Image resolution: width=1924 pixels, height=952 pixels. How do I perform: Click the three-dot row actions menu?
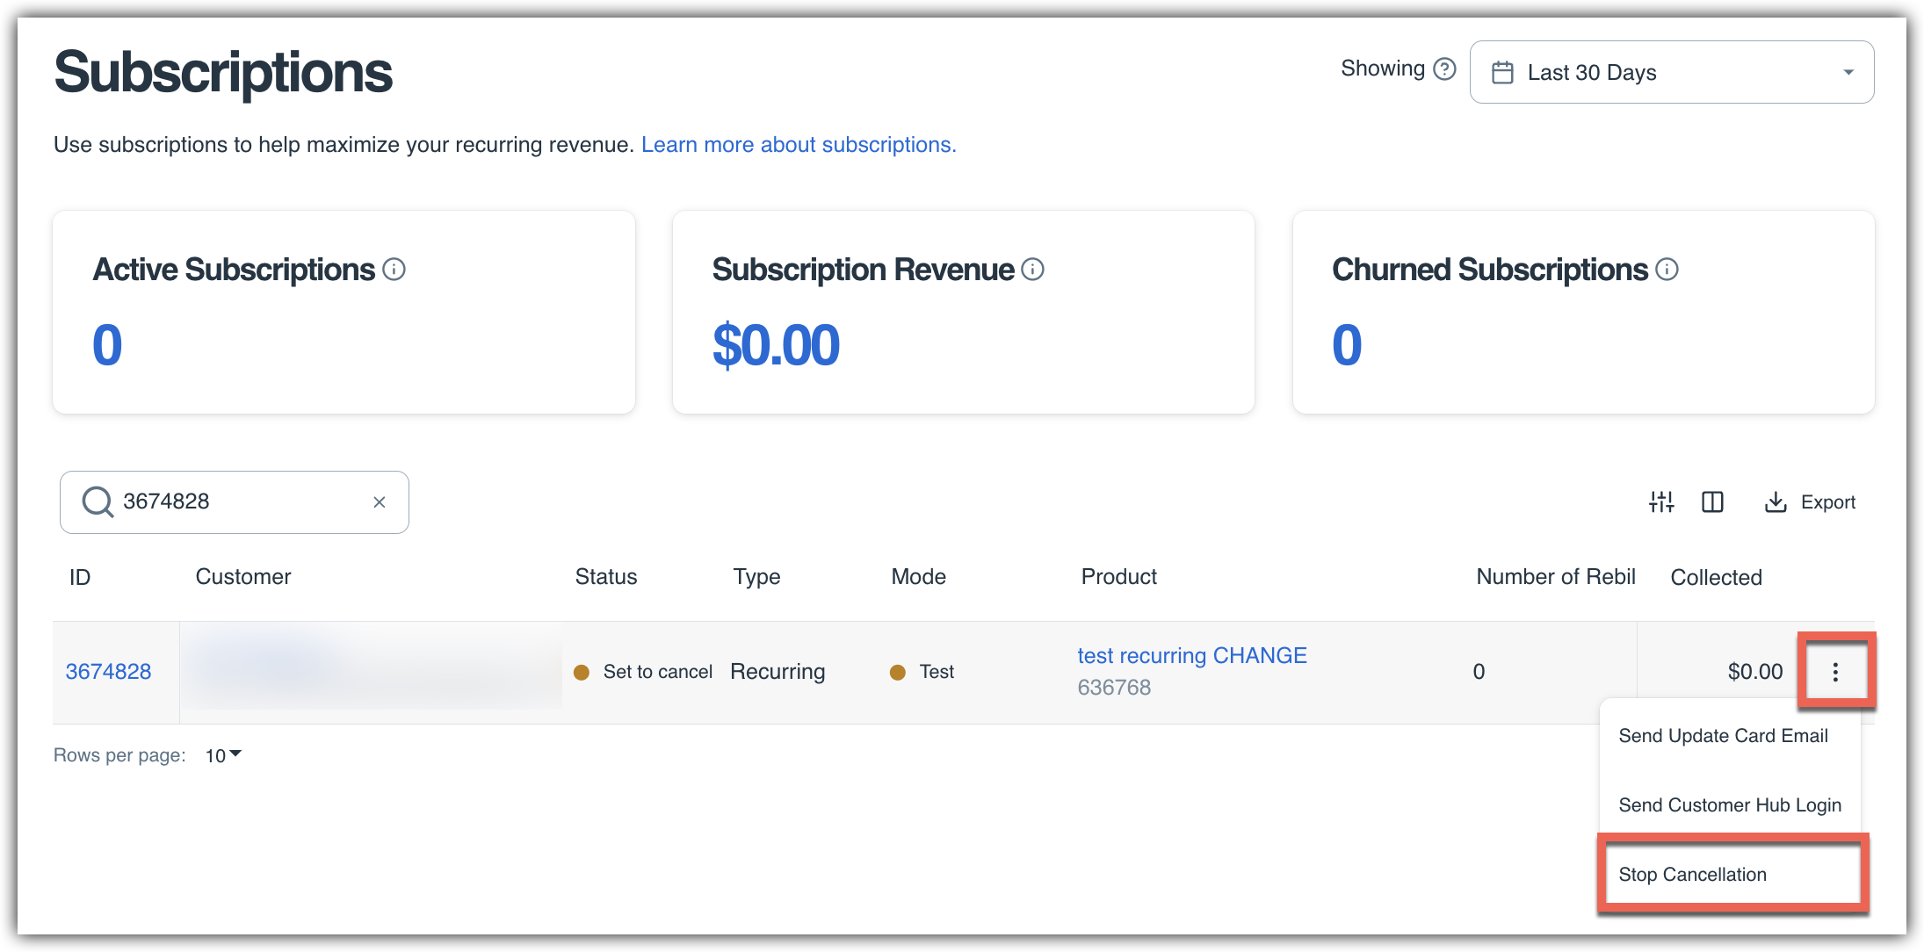click(1835, 672)
